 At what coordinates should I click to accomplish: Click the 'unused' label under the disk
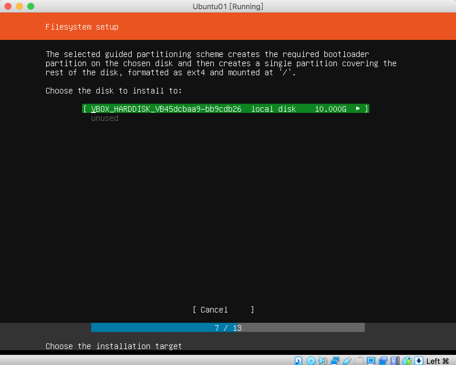click(x=105, y=118)
